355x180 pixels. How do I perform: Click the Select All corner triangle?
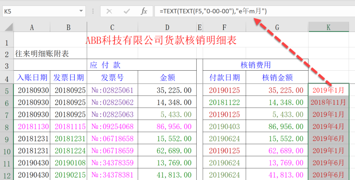8,27
